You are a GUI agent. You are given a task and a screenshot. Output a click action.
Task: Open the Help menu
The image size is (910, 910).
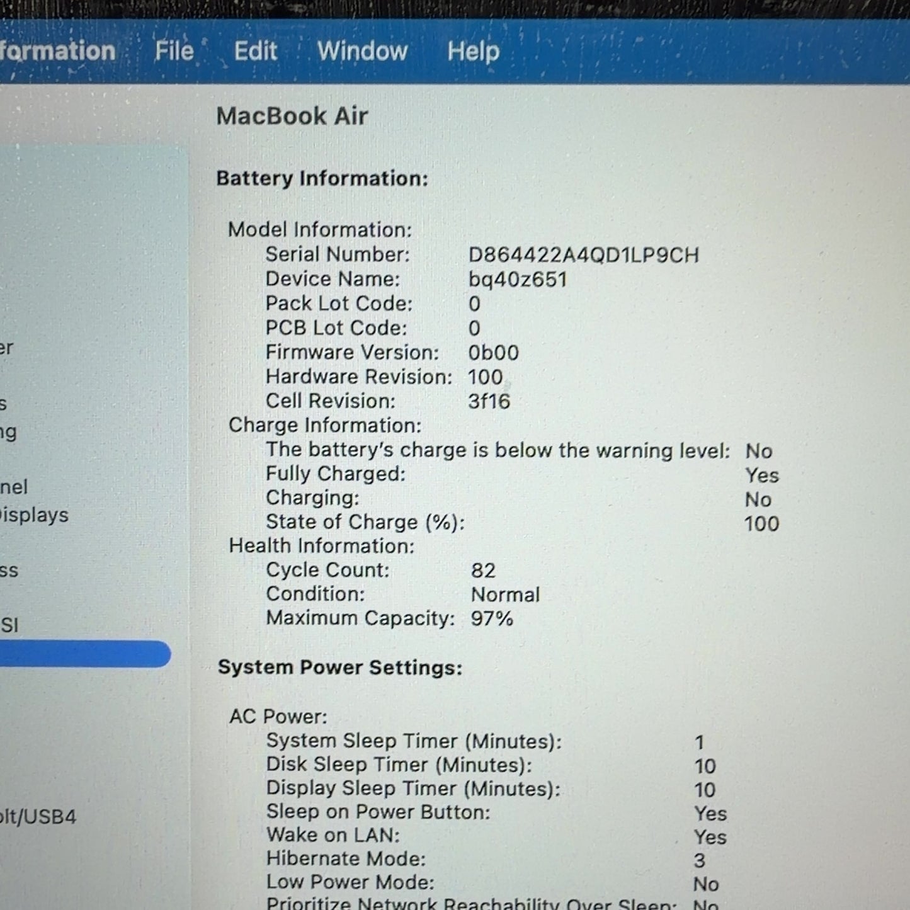pos(473,52)
